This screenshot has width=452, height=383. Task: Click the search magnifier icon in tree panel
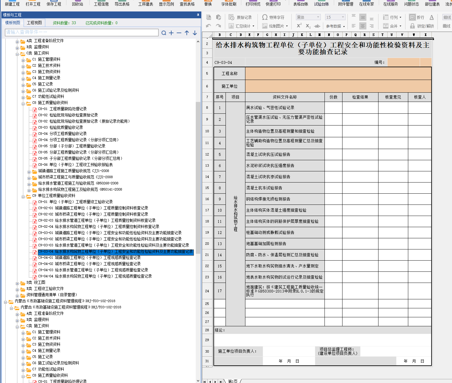[x=164, y=33]
